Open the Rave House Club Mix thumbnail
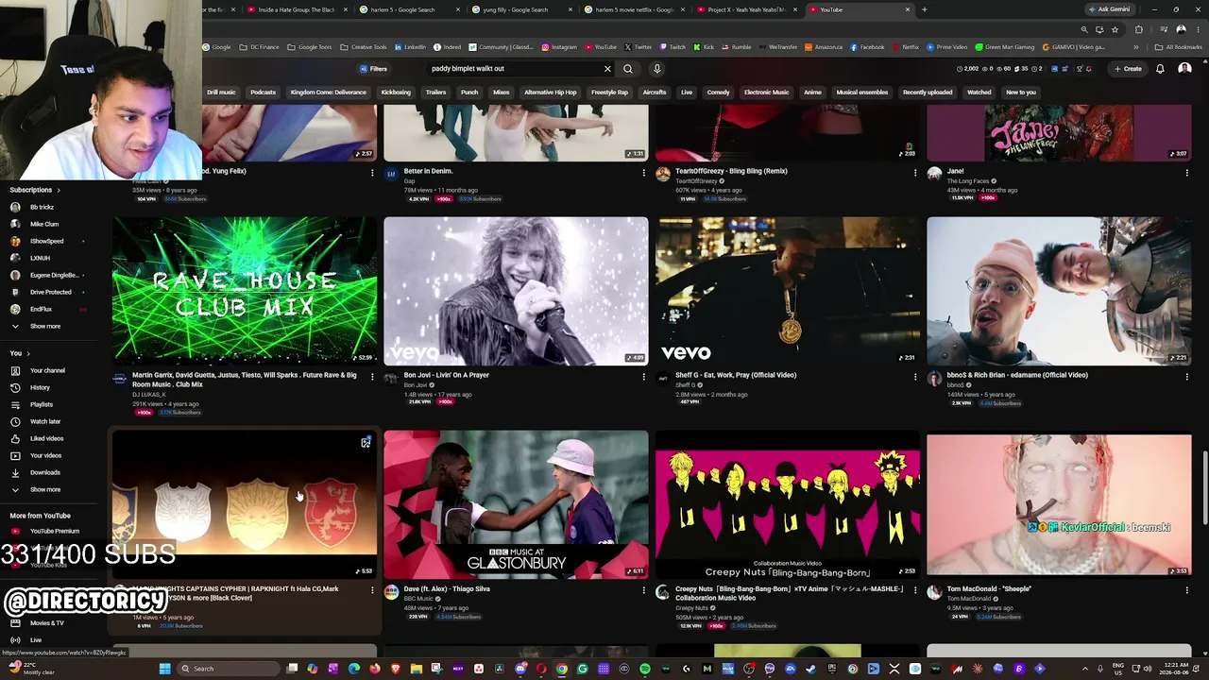The height and width of the screenshot is (680, 1209). [x=245, y=291]
